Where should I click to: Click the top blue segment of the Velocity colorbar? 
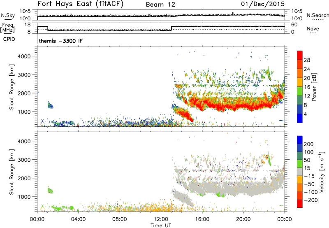(x=300, y=140)
